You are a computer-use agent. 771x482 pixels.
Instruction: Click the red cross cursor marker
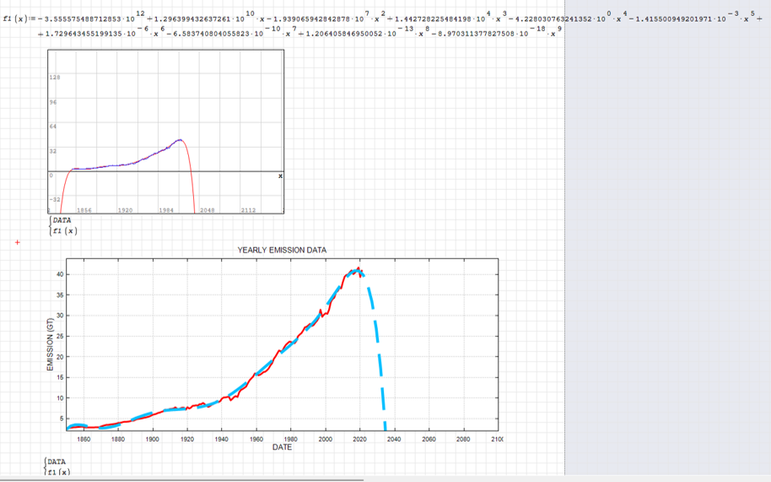[x=18, y=243]
